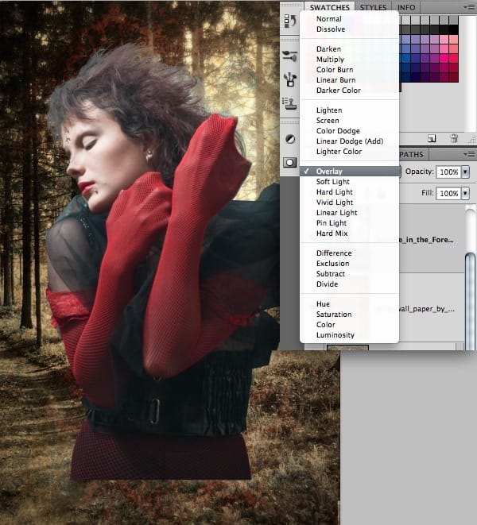Open the Masks panel icon
Screen dimensions: 477x525
(290, 163)
